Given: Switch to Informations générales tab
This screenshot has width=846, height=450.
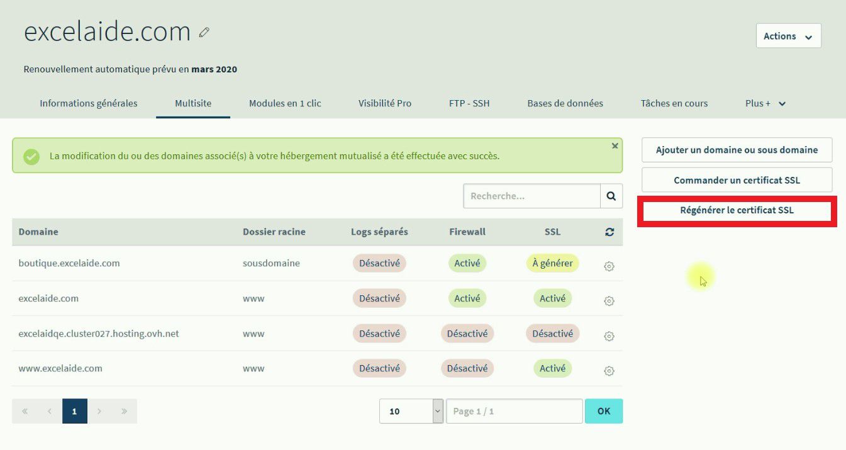Looking at the screenshot, I should coord(89,103).
